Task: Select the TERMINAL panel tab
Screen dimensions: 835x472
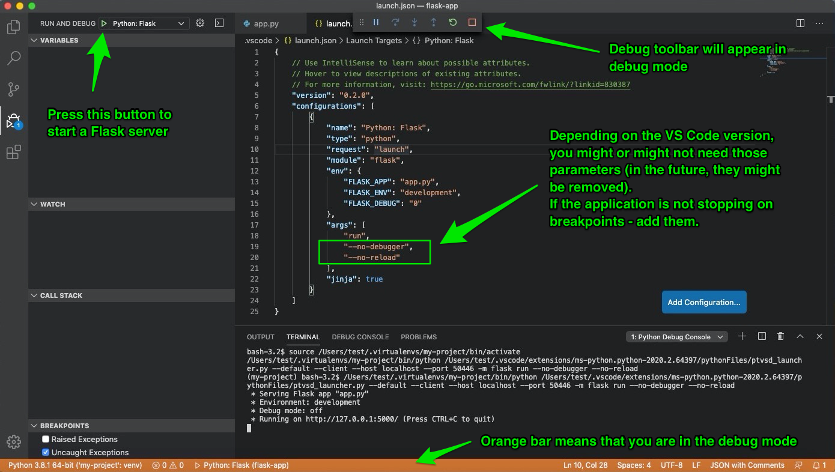Action: [x=303, y=337]
